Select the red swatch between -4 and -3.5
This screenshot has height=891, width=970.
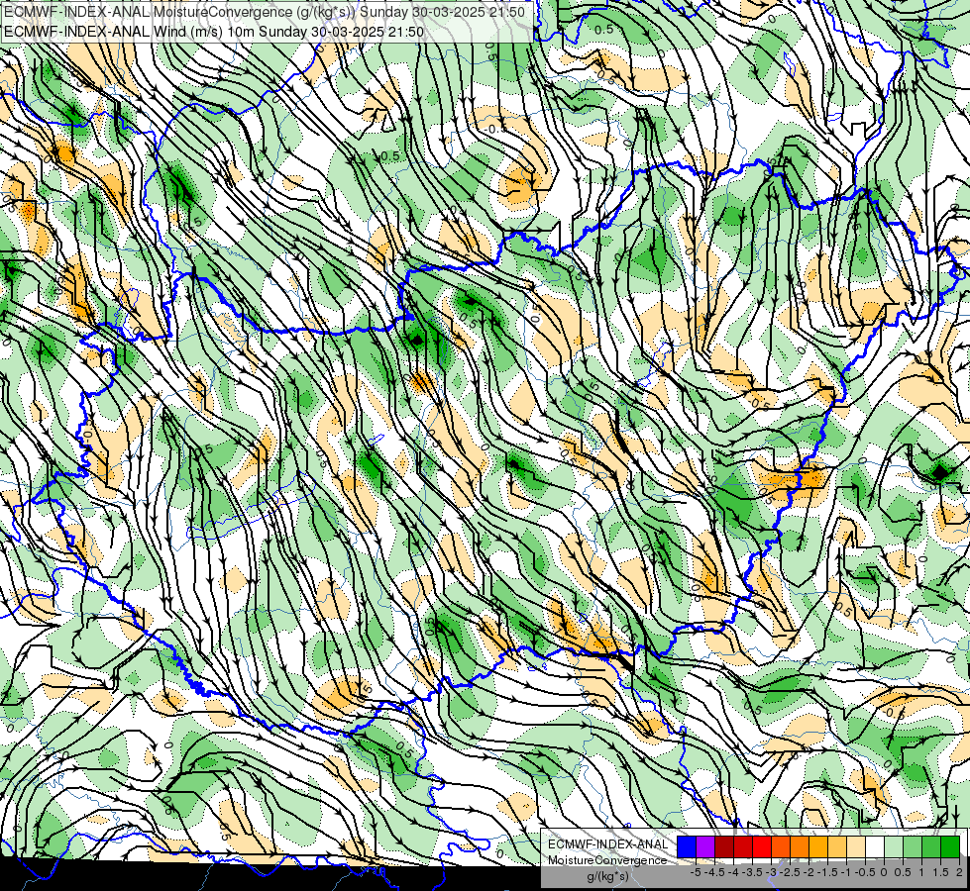[743, 847]
